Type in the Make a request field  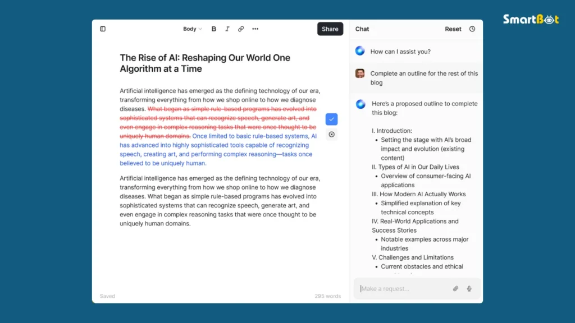pos(404,289)
